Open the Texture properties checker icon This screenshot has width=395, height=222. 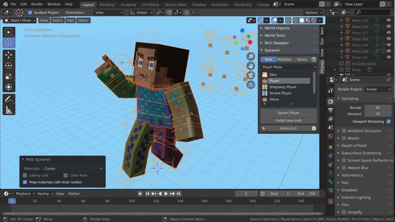pyautogui.click(x=330, y=201)
